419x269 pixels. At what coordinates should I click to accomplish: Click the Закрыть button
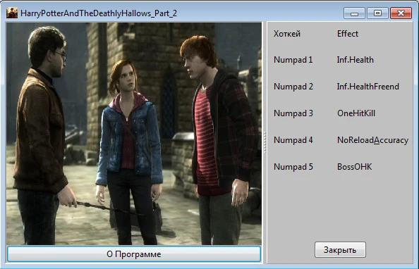point(340,250)
